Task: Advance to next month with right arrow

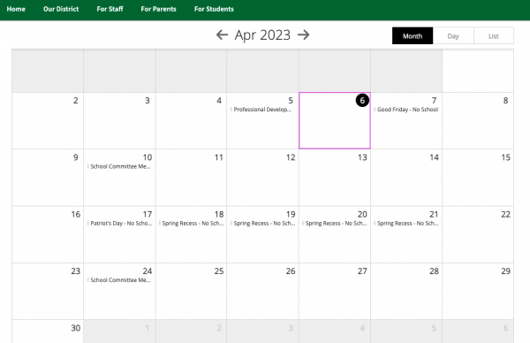Action: pyautogui.click(x=304, y=34)
